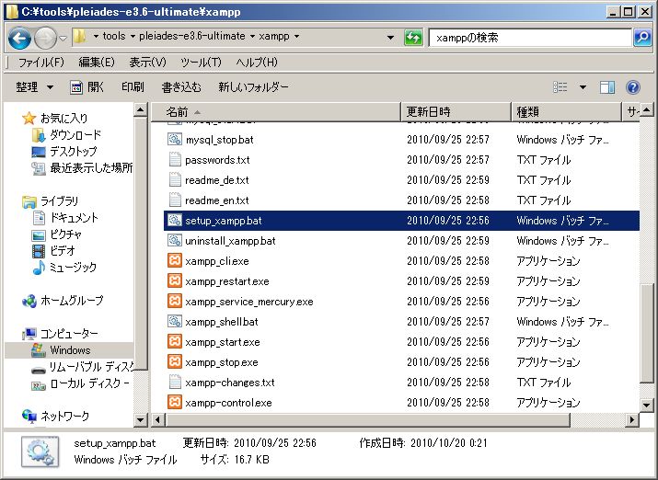
Task: Open リムーバブル ディスク in the sidebar
Action: (x=91, y=367)
